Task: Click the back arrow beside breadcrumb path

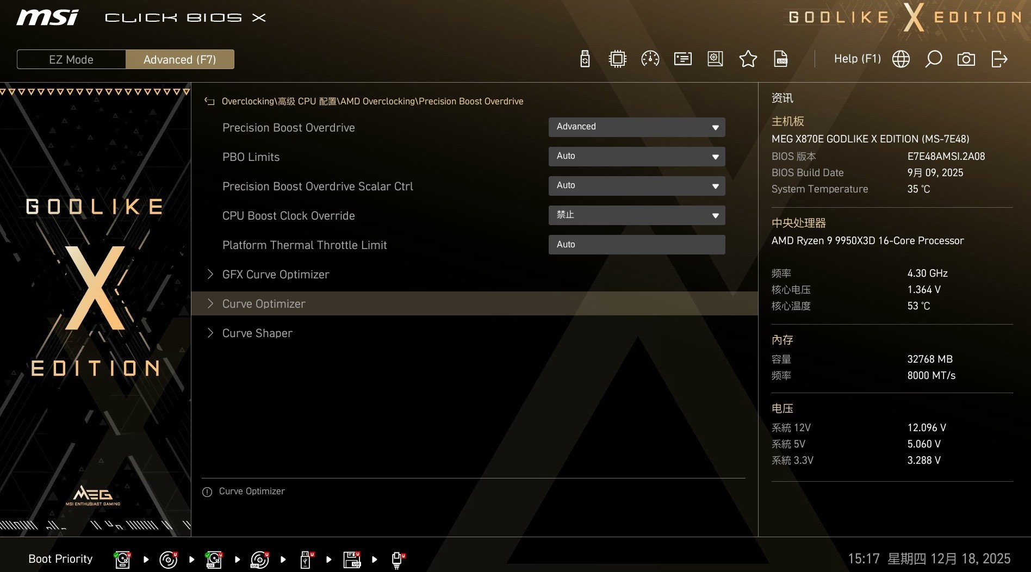Action: [x=209, y=101]
